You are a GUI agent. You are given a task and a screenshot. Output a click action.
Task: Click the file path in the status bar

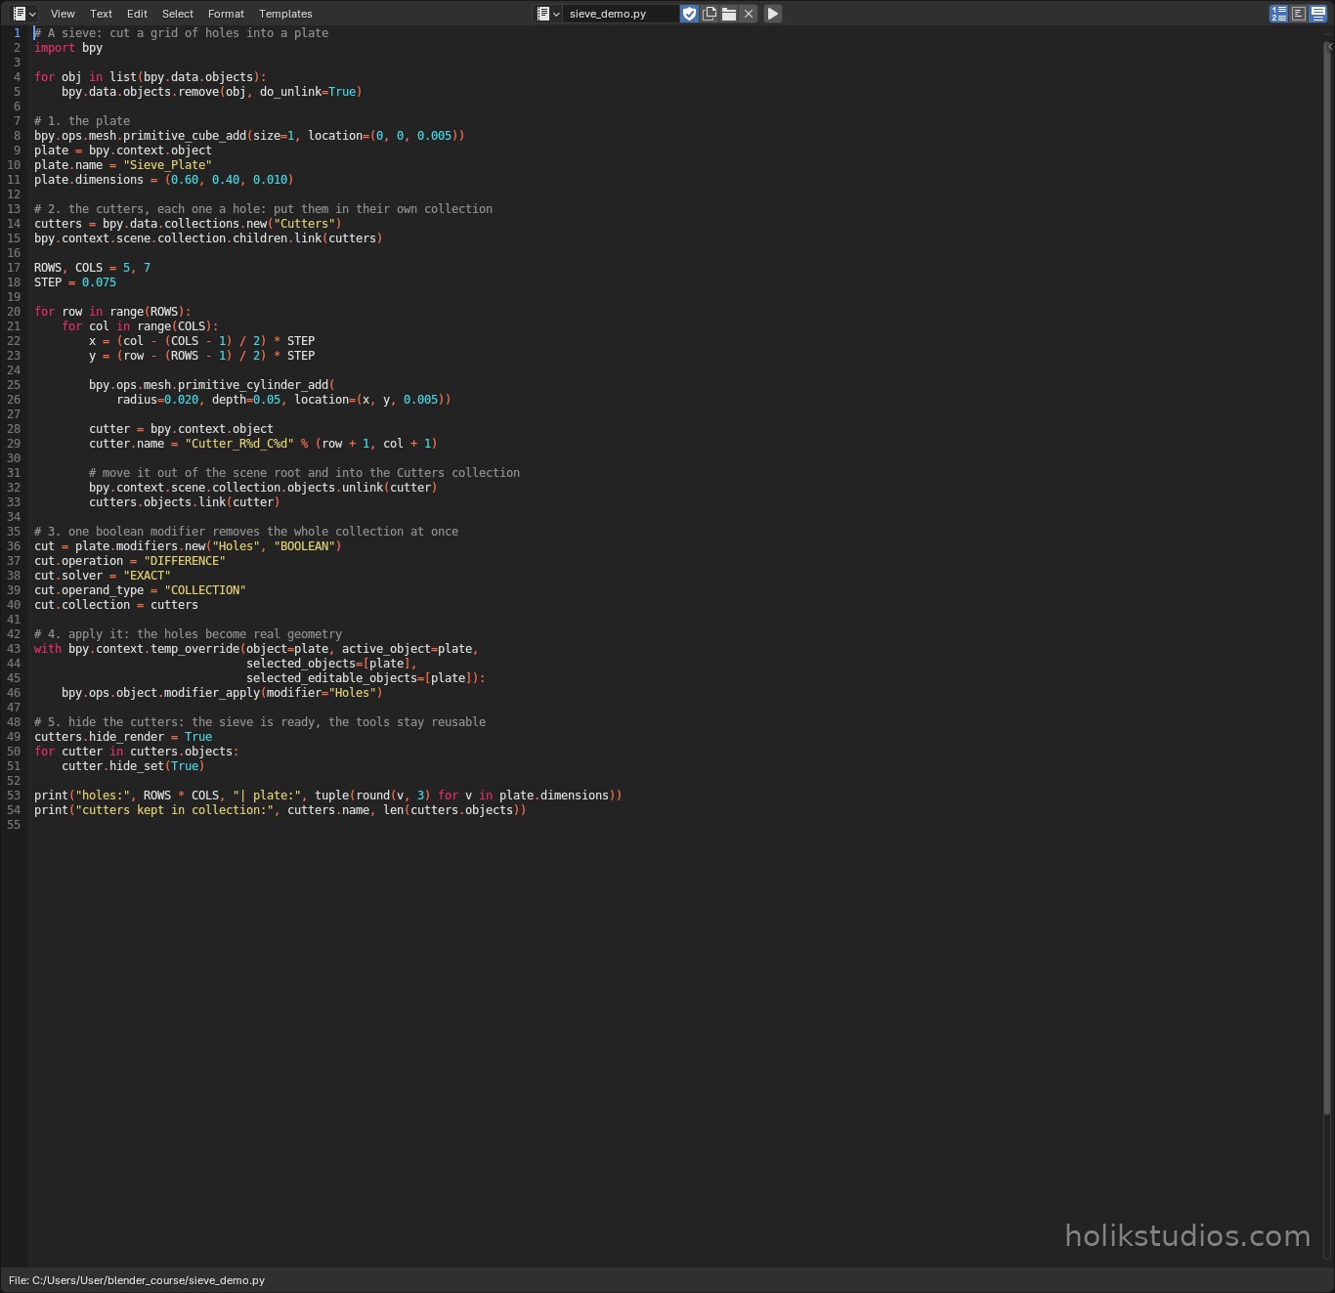point(137,1280)
